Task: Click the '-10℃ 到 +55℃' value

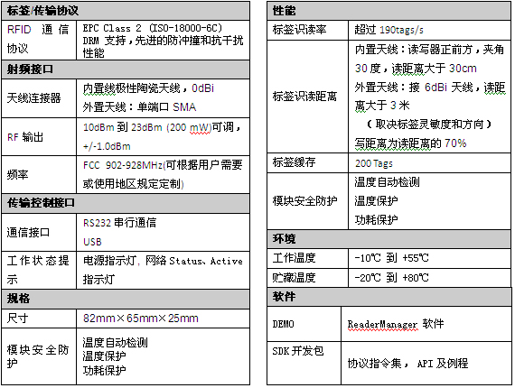Action: 391,258
